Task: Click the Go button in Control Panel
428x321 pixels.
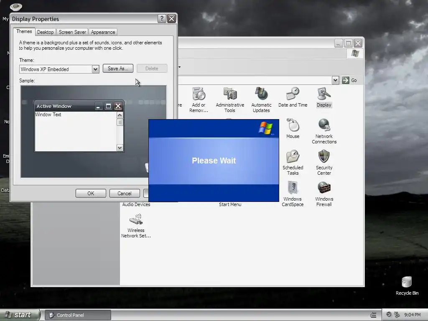Action: pyautogui.click(x=350, y=80)
